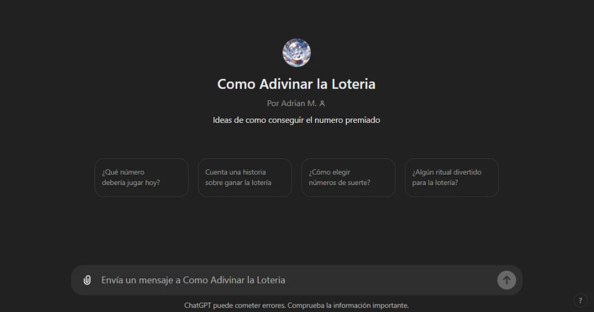Click the description Ideas de como conseguir el numero premiado
Viewport: 594px width, 312px height.
point(296,120)
